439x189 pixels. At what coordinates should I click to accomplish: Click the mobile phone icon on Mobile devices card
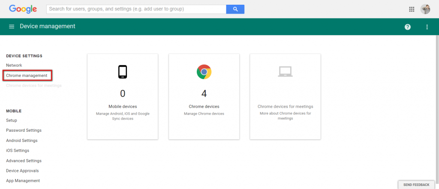point(123,72)
